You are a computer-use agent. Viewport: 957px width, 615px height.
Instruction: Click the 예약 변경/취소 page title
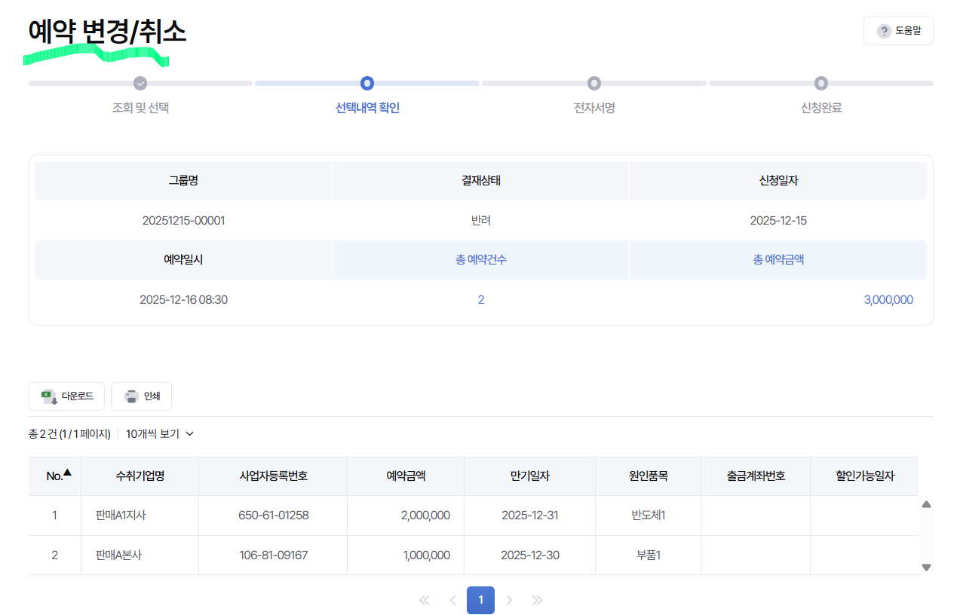pyautogui.click(x=107, y=32)
